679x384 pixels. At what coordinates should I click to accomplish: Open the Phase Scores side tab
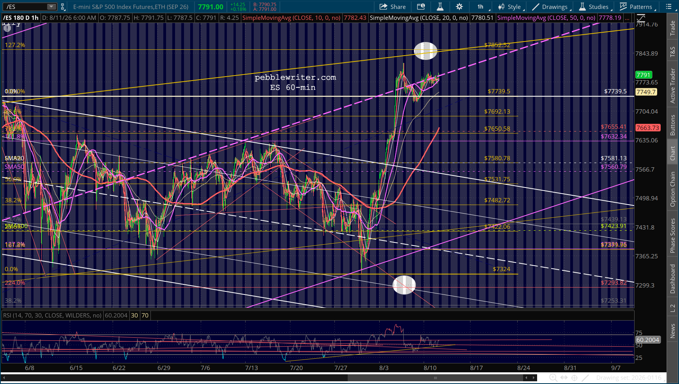point(672,235)
